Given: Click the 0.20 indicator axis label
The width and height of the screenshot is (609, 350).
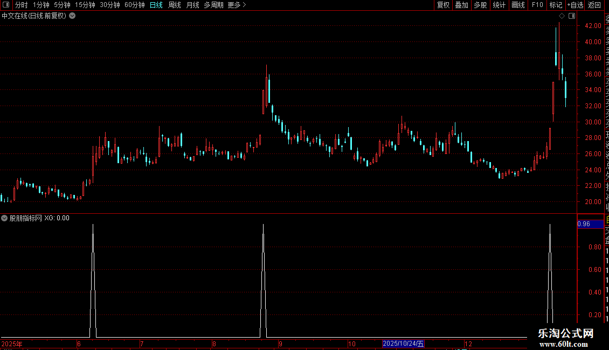Looking at the screenshot, I should (595, 314).
